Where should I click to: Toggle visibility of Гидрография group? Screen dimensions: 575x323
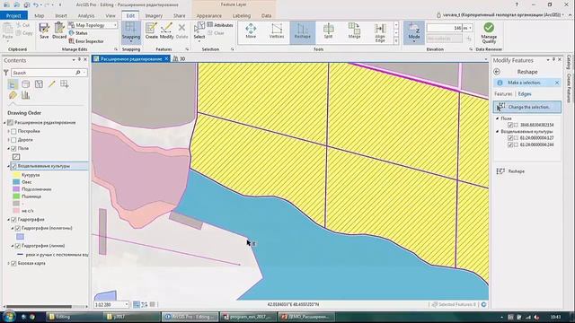(13, 219)
